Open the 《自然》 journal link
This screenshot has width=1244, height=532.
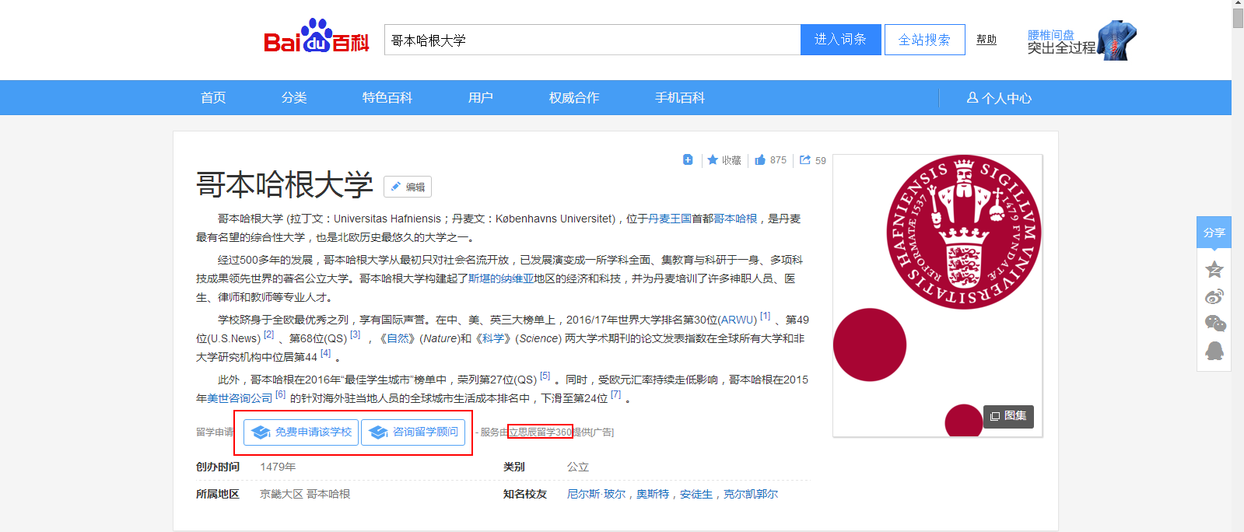coord(398,338)
